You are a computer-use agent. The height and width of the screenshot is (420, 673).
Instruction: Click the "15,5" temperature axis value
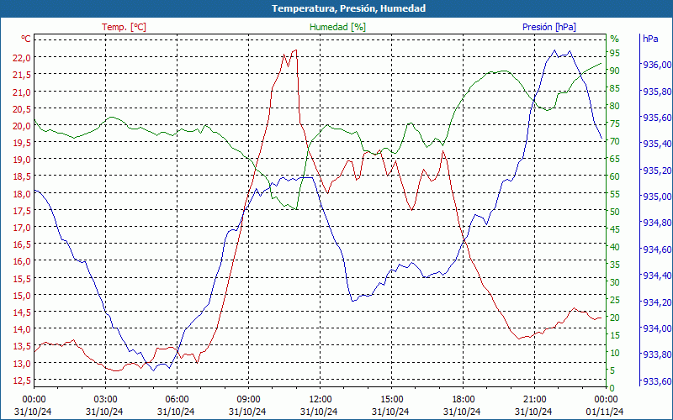(x=21, y=279)
